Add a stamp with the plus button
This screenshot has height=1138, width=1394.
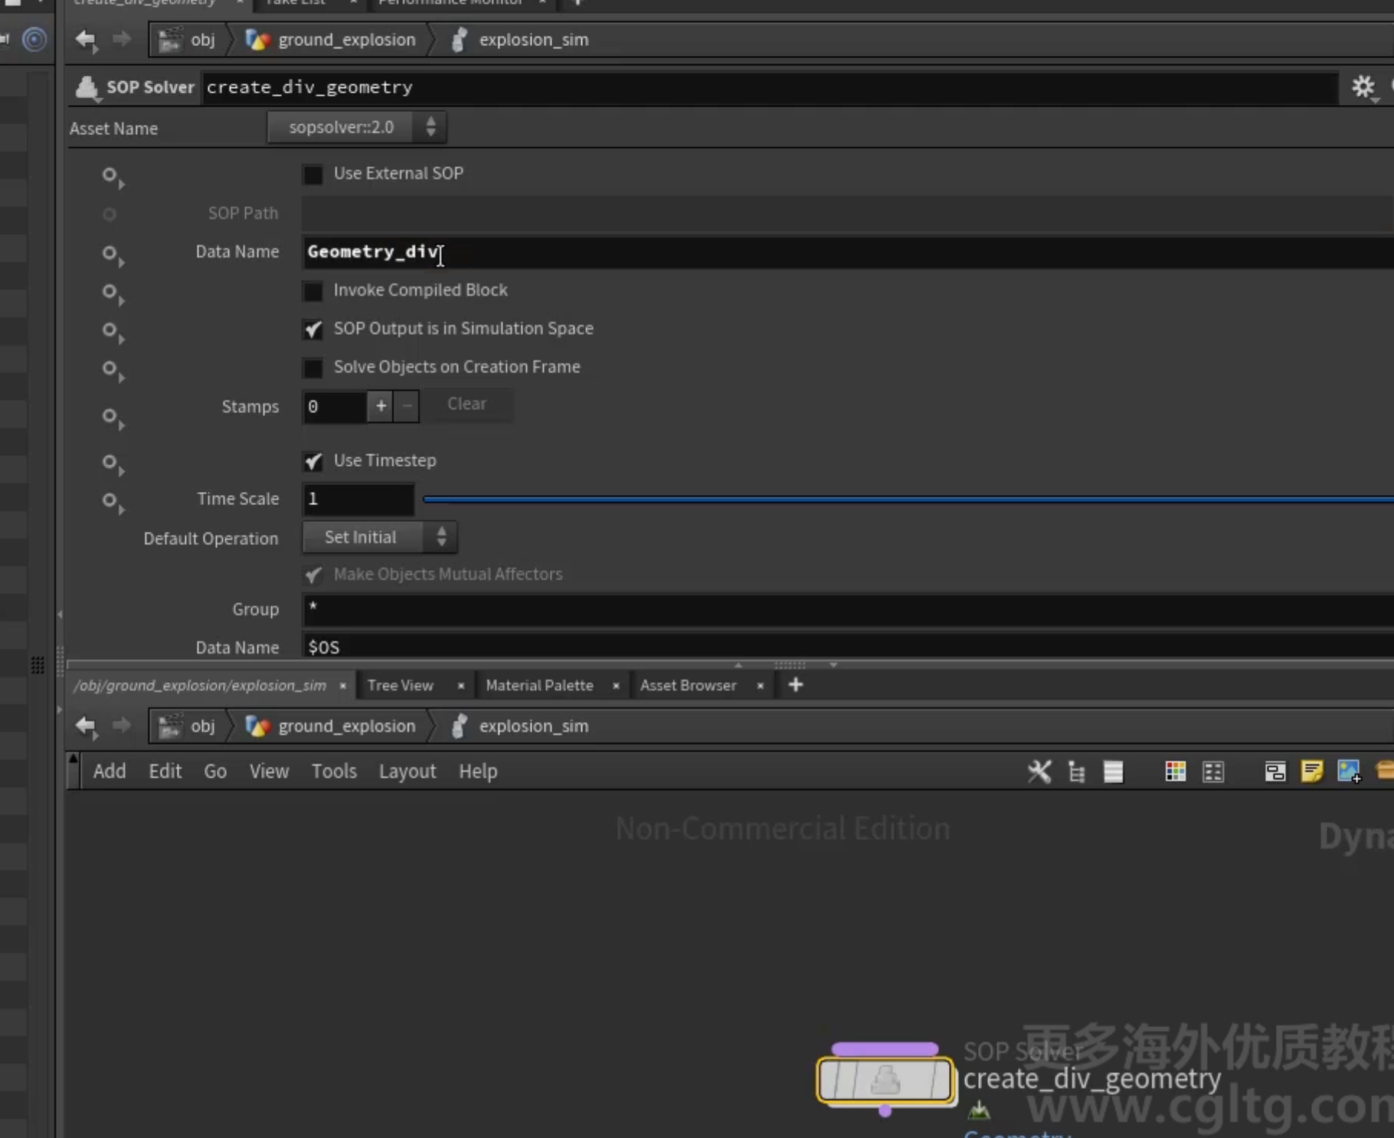point(381,406)
